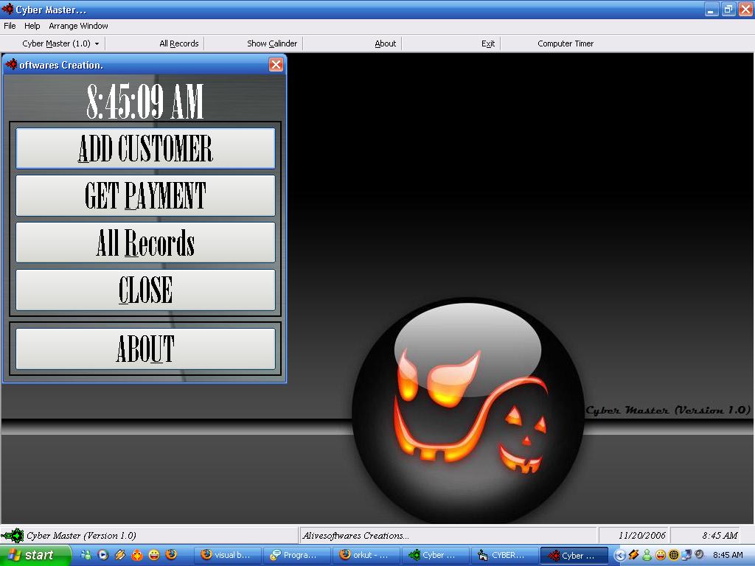Click the ADD CUSTOMER button
This screenshot has width=755, height=566.
(145, 148)
